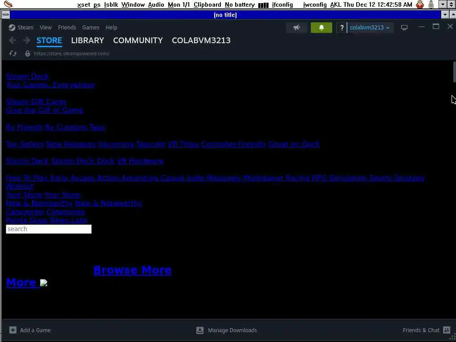
Task: Click the title bar down arrow button
Action: (445, 15)
